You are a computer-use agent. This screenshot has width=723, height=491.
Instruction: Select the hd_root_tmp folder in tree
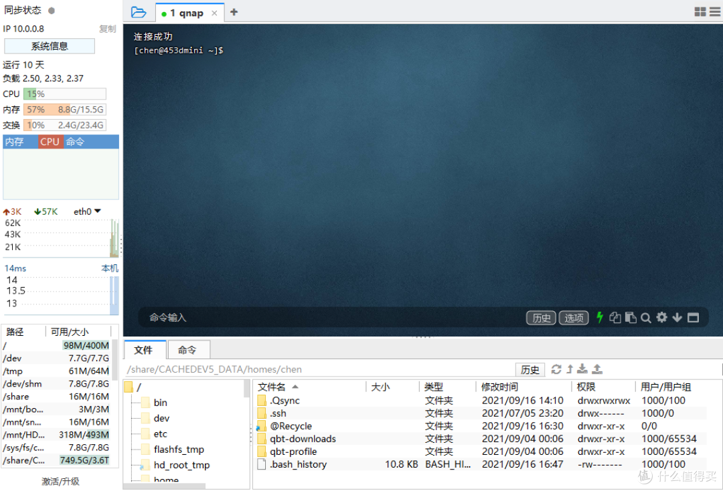[x=181, y=465]
